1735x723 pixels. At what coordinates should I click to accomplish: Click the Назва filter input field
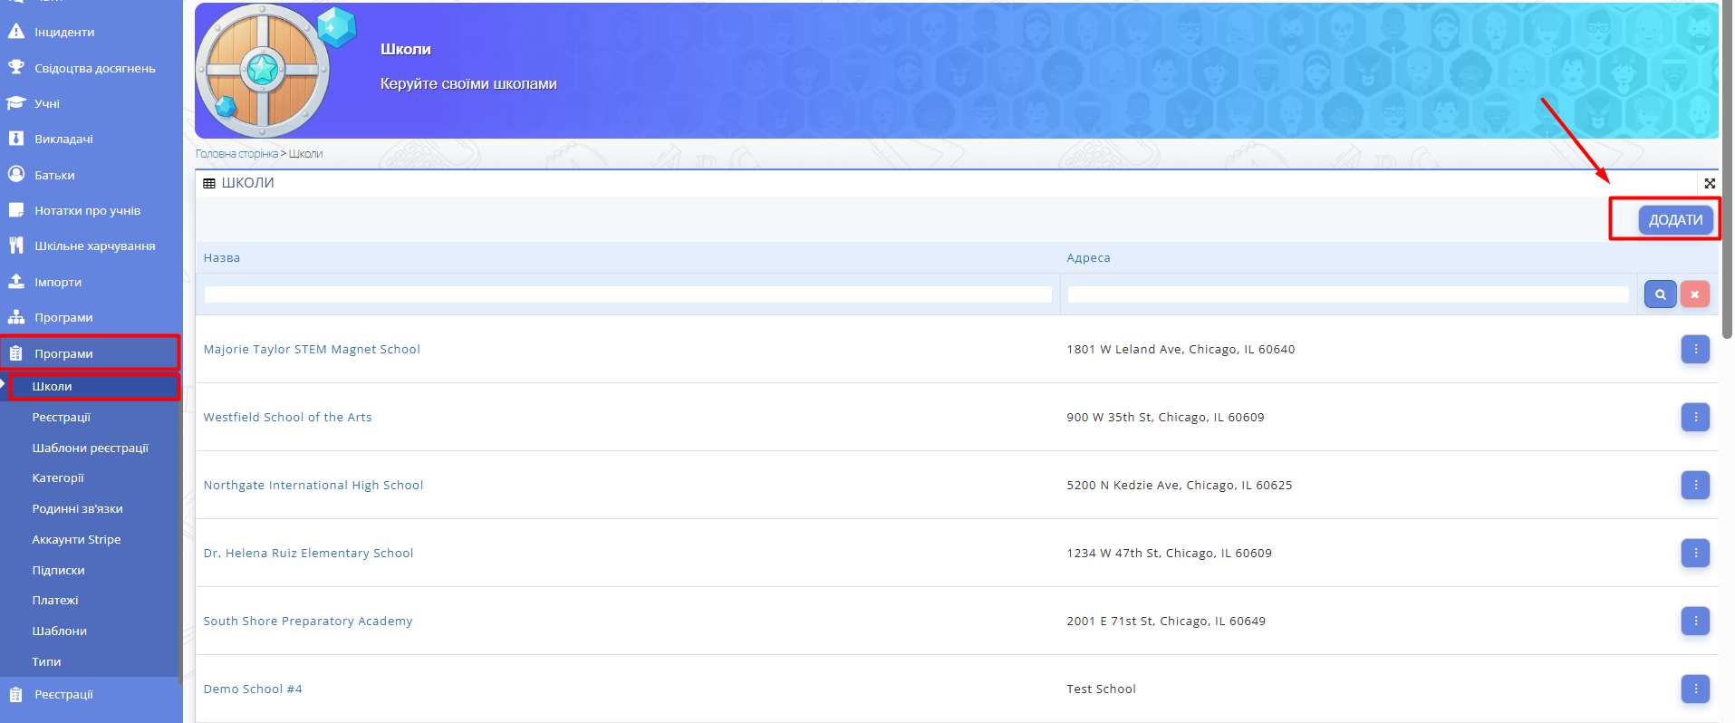click(628, 294)
